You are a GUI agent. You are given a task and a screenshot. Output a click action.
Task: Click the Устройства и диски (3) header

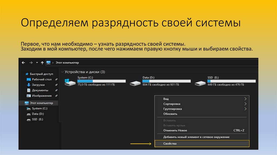tap(85, 72)
